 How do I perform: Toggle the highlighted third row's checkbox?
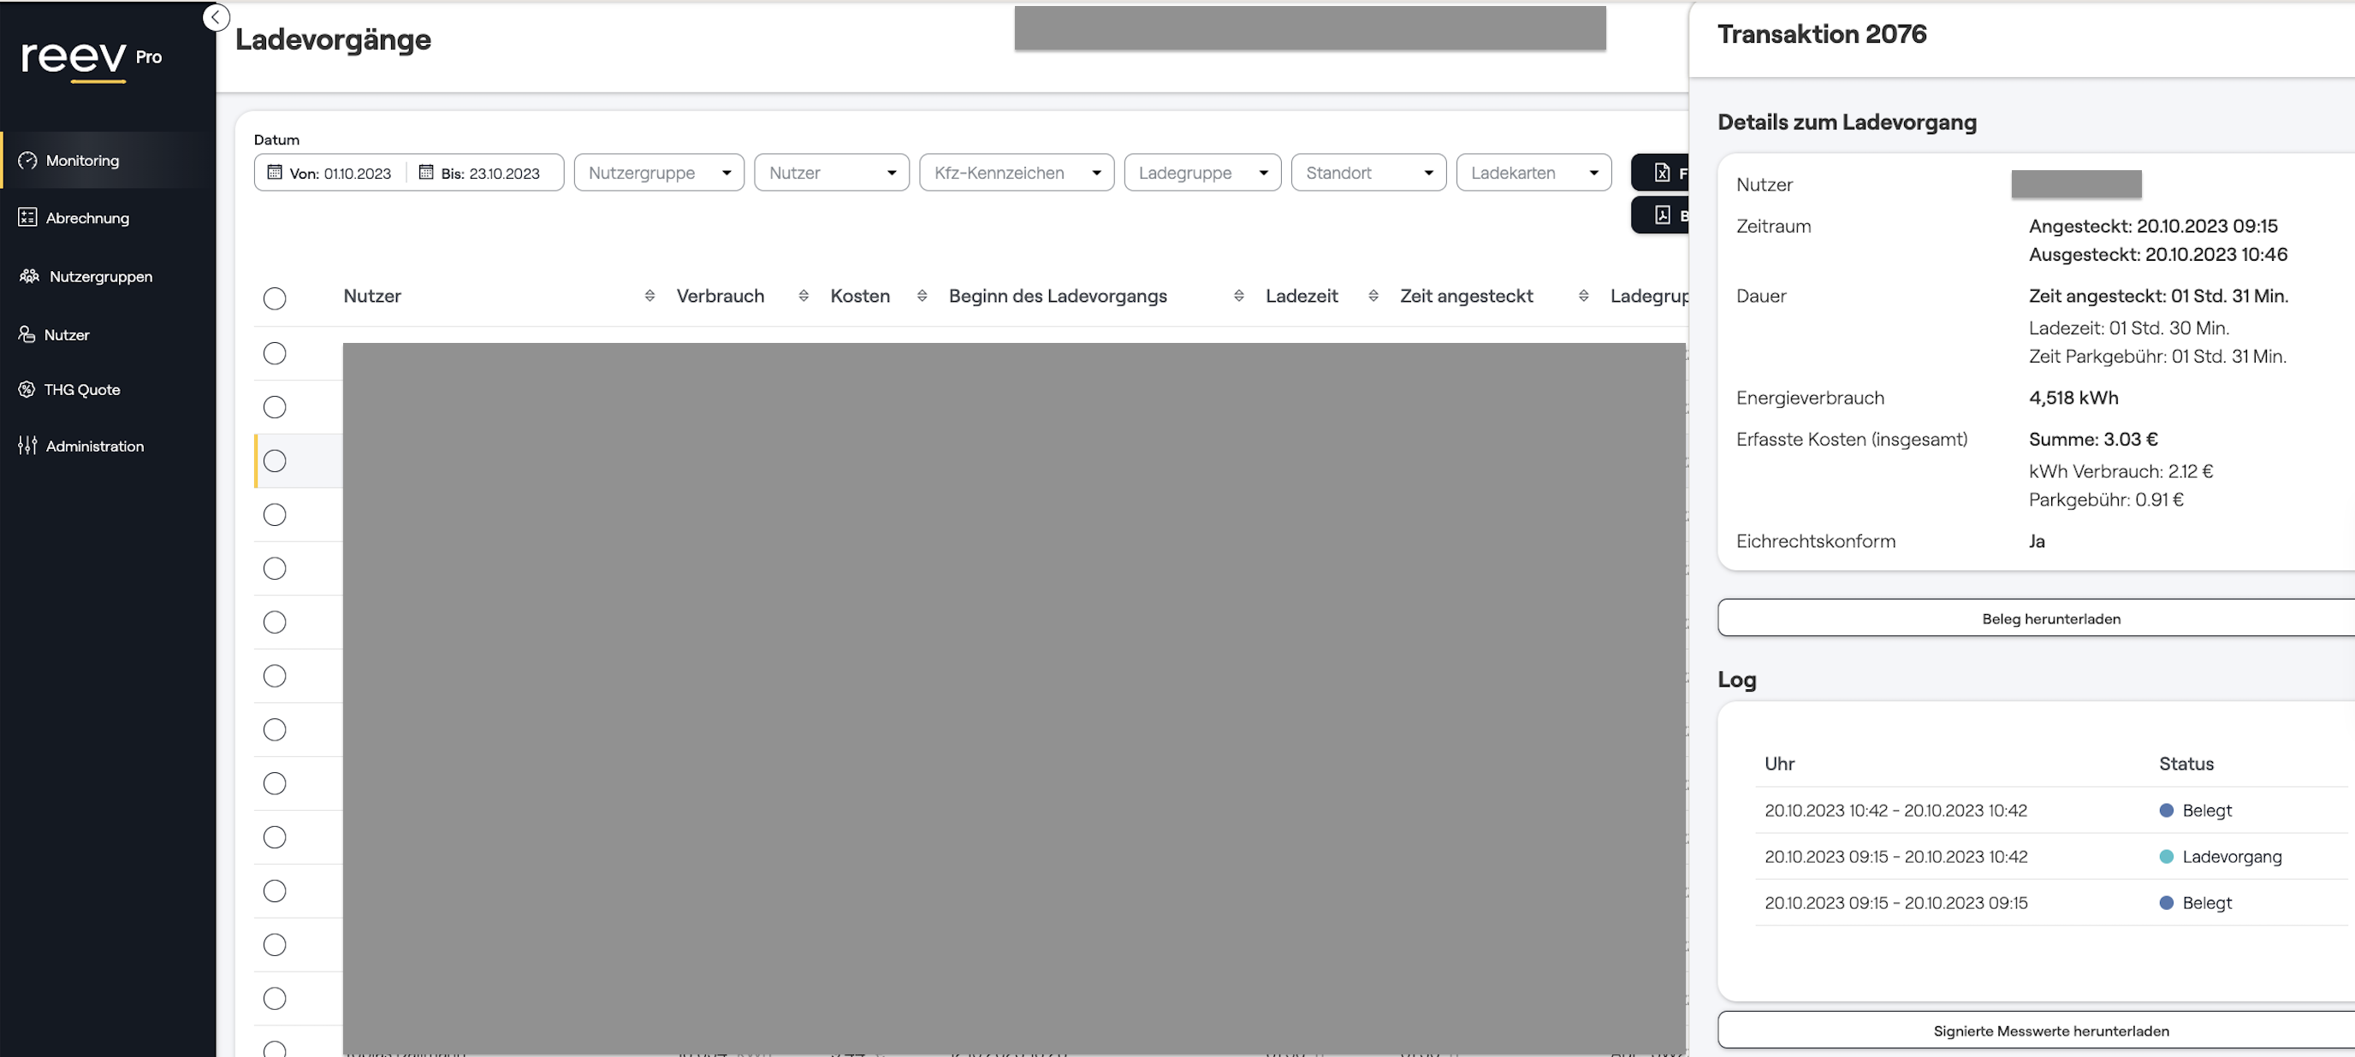[274, 461]
